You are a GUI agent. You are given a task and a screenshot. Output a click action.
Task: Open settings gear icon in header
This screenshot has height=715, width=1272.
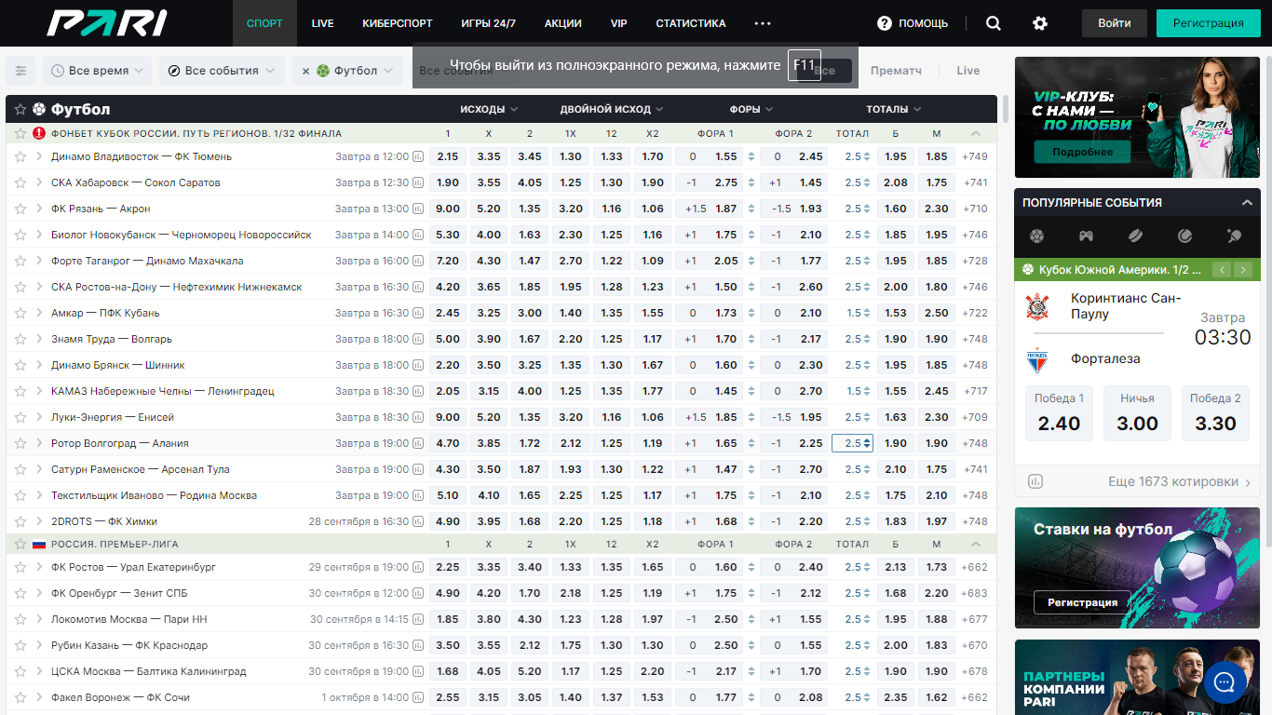coord(1040,23)
